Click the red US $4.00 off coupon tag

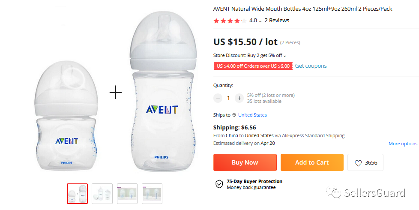point(253,66)
